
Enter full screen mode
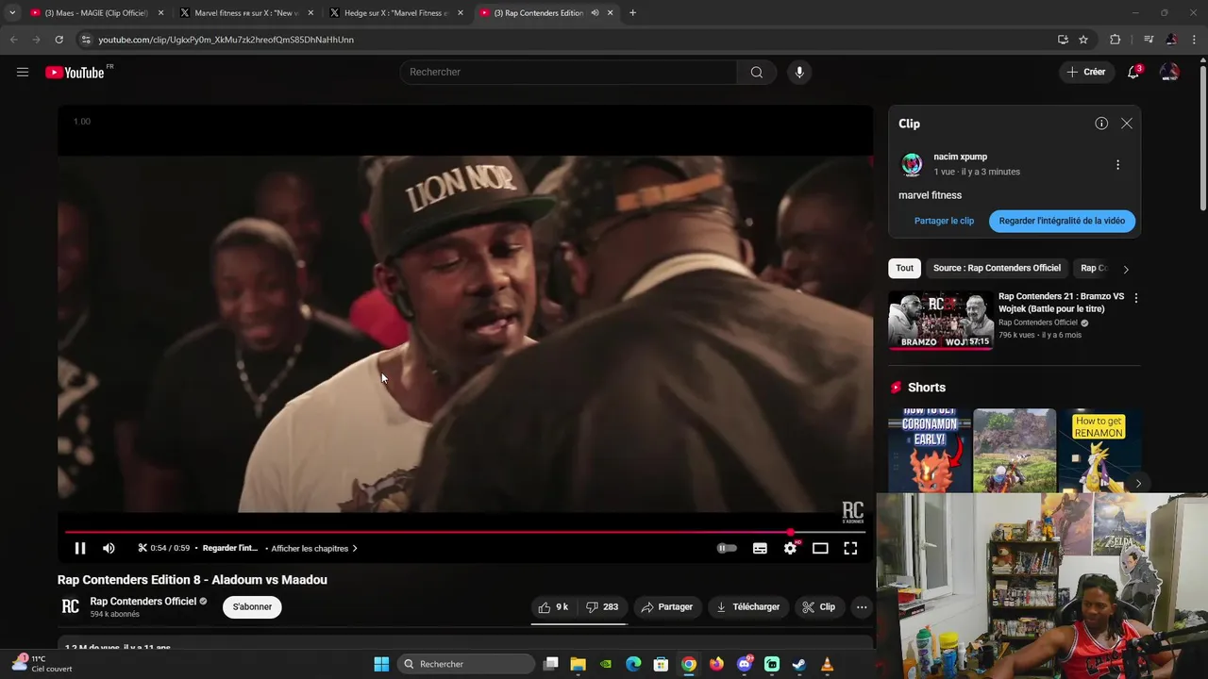(850, 548)
